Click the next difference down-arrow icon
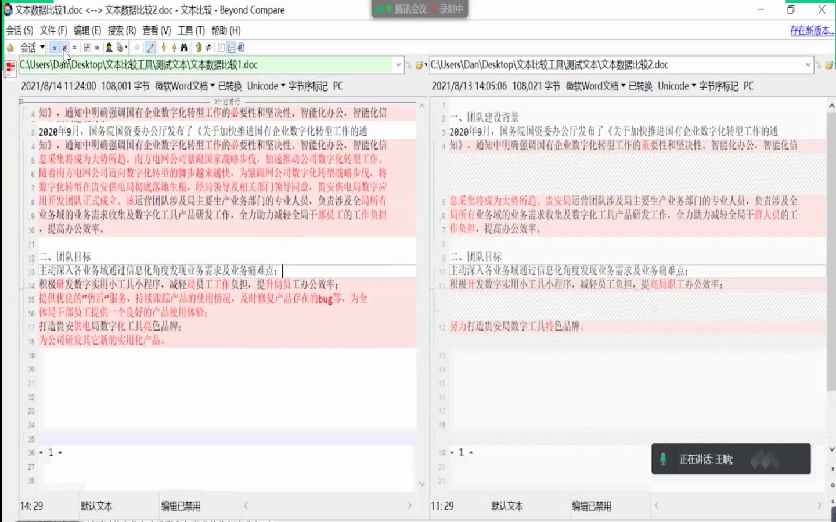Screen dimensions: 836x522 pos(164,48)
